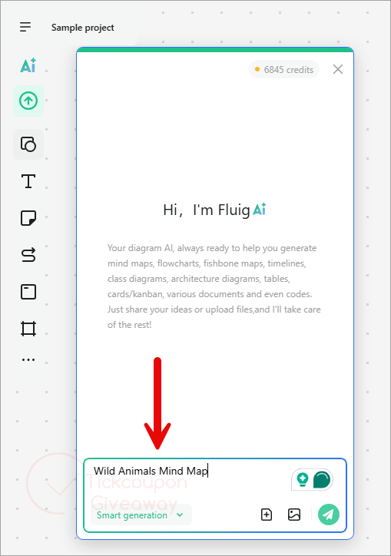Open the Fluig AI assistant tool
This screenshot has height=556, width=391.
[x=28, y=65]
